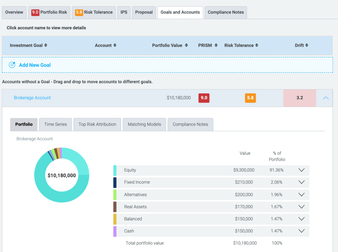Screen dimensions: 338x252
Task: Sort by Portfolio Value column arrows
Action: click(x=186, y=45)
